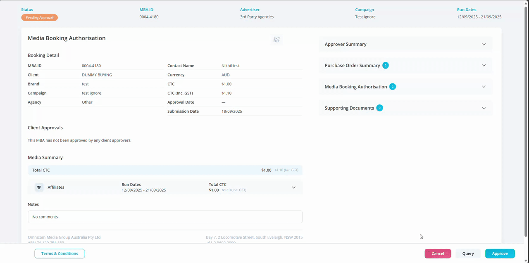Click the Pending Approval status badge
The image size is (529, 263).
pos(40,18)
